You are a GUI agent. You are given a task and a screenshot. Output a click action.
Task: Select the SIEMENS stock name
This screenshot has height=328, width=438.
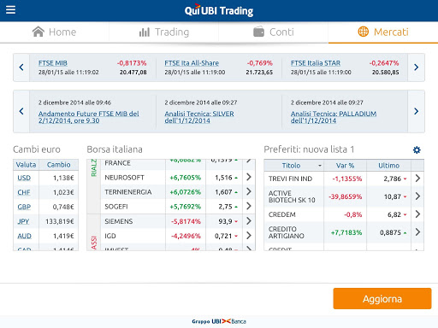[x=119, y=221]
